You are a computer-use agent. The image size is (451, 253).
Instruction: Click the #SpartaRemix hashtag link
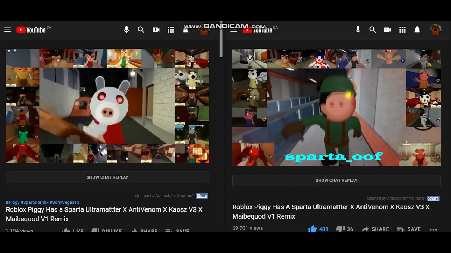click(35, 202)
